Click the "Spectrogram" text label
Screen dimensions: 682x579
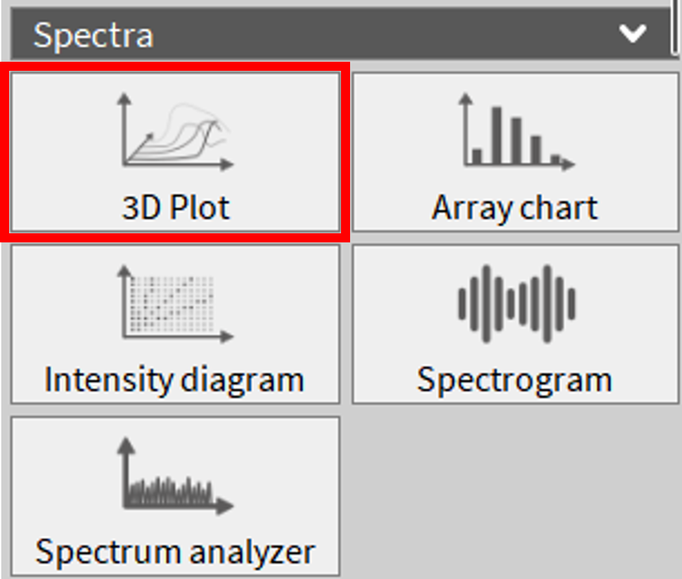(x=514, y=380)
